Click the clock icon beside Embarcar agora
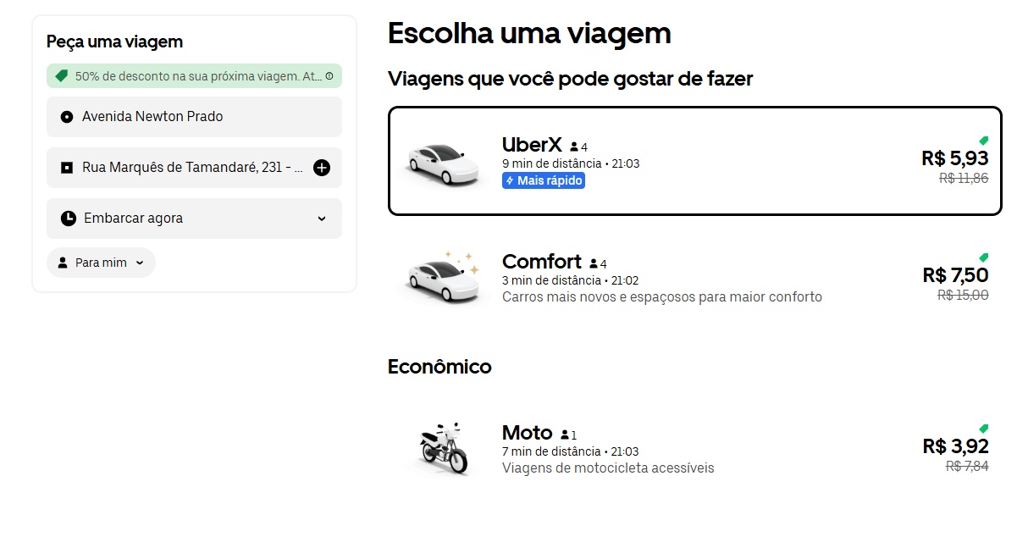This screenshot has height=548, width=1017. pos(69,219)
